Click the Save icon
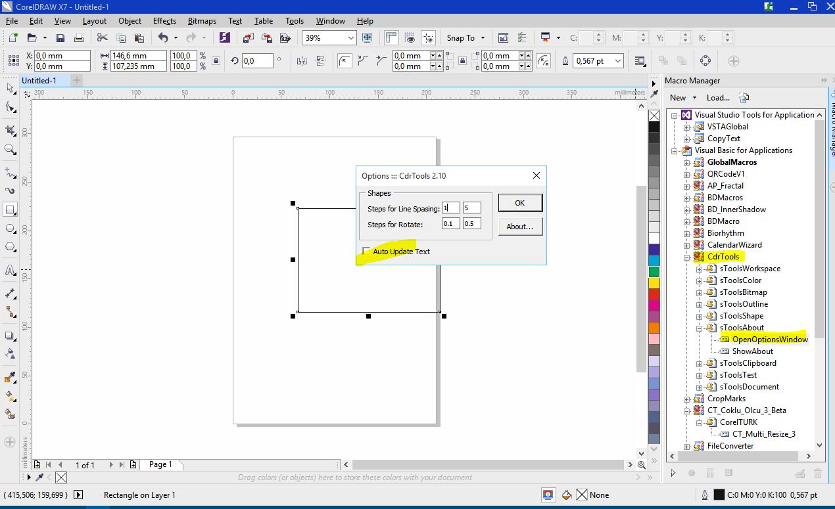 point(60,38)
